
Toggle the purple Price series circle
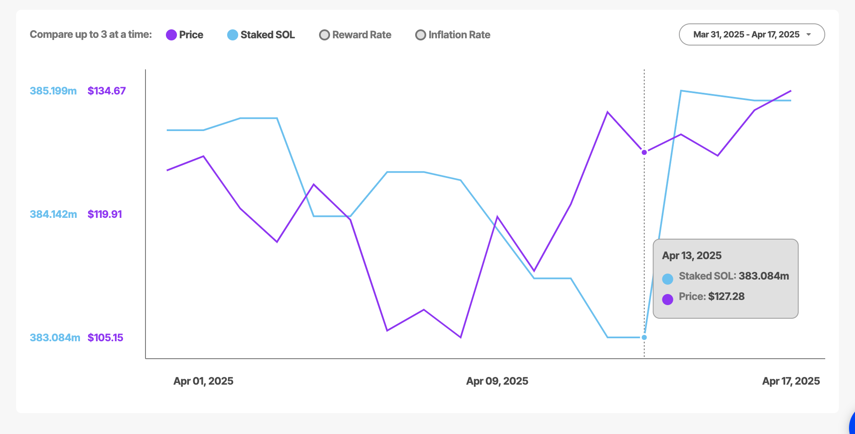(171, 35)
